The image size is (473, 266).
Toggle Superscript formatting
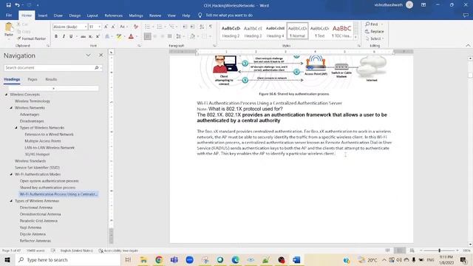[98, 36]
